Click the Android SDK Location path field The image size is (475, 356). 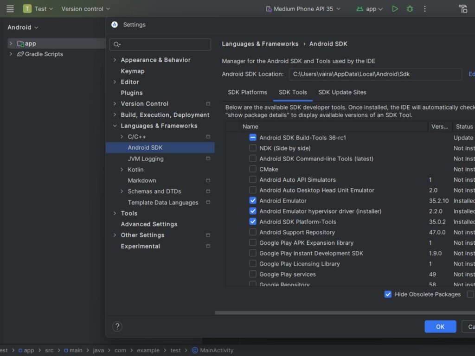pos(375,74)
